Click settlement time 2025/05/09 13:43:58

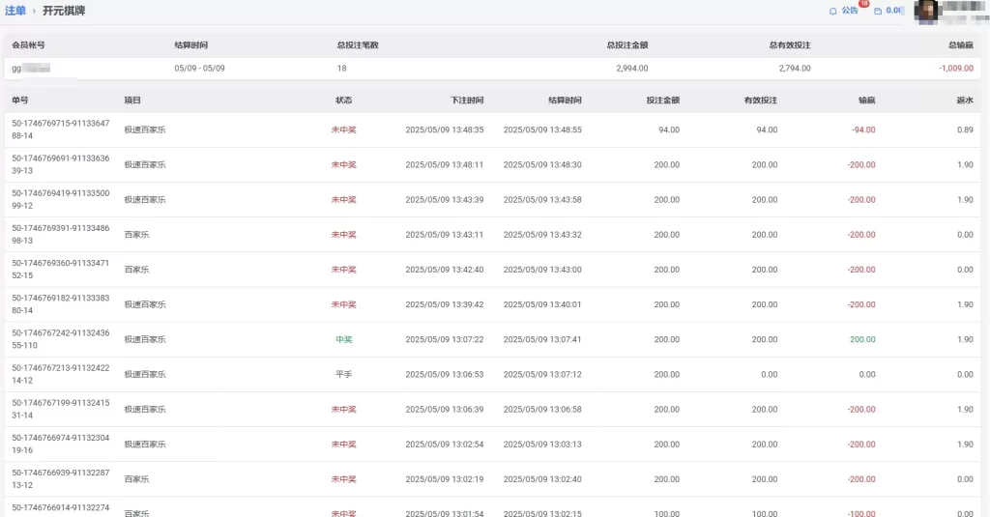pos(542,199)
